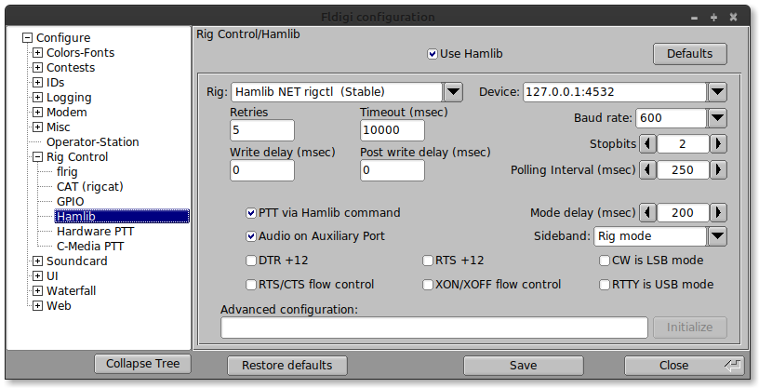This screenshot has width=759, height=388.
Task: Click the Close button
Action: click(x=685, y=366)
